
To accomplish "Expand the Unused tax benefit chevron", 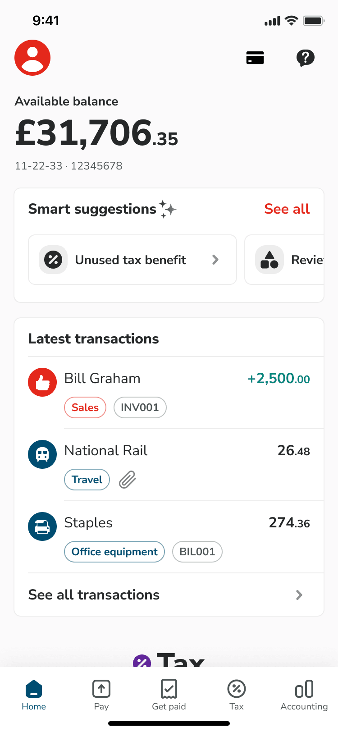I will pos(215,260).
